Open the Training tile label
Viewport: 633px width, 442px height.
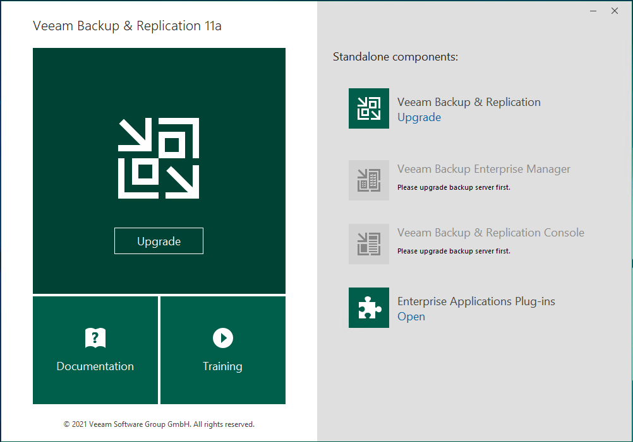(x=222, y=366)
